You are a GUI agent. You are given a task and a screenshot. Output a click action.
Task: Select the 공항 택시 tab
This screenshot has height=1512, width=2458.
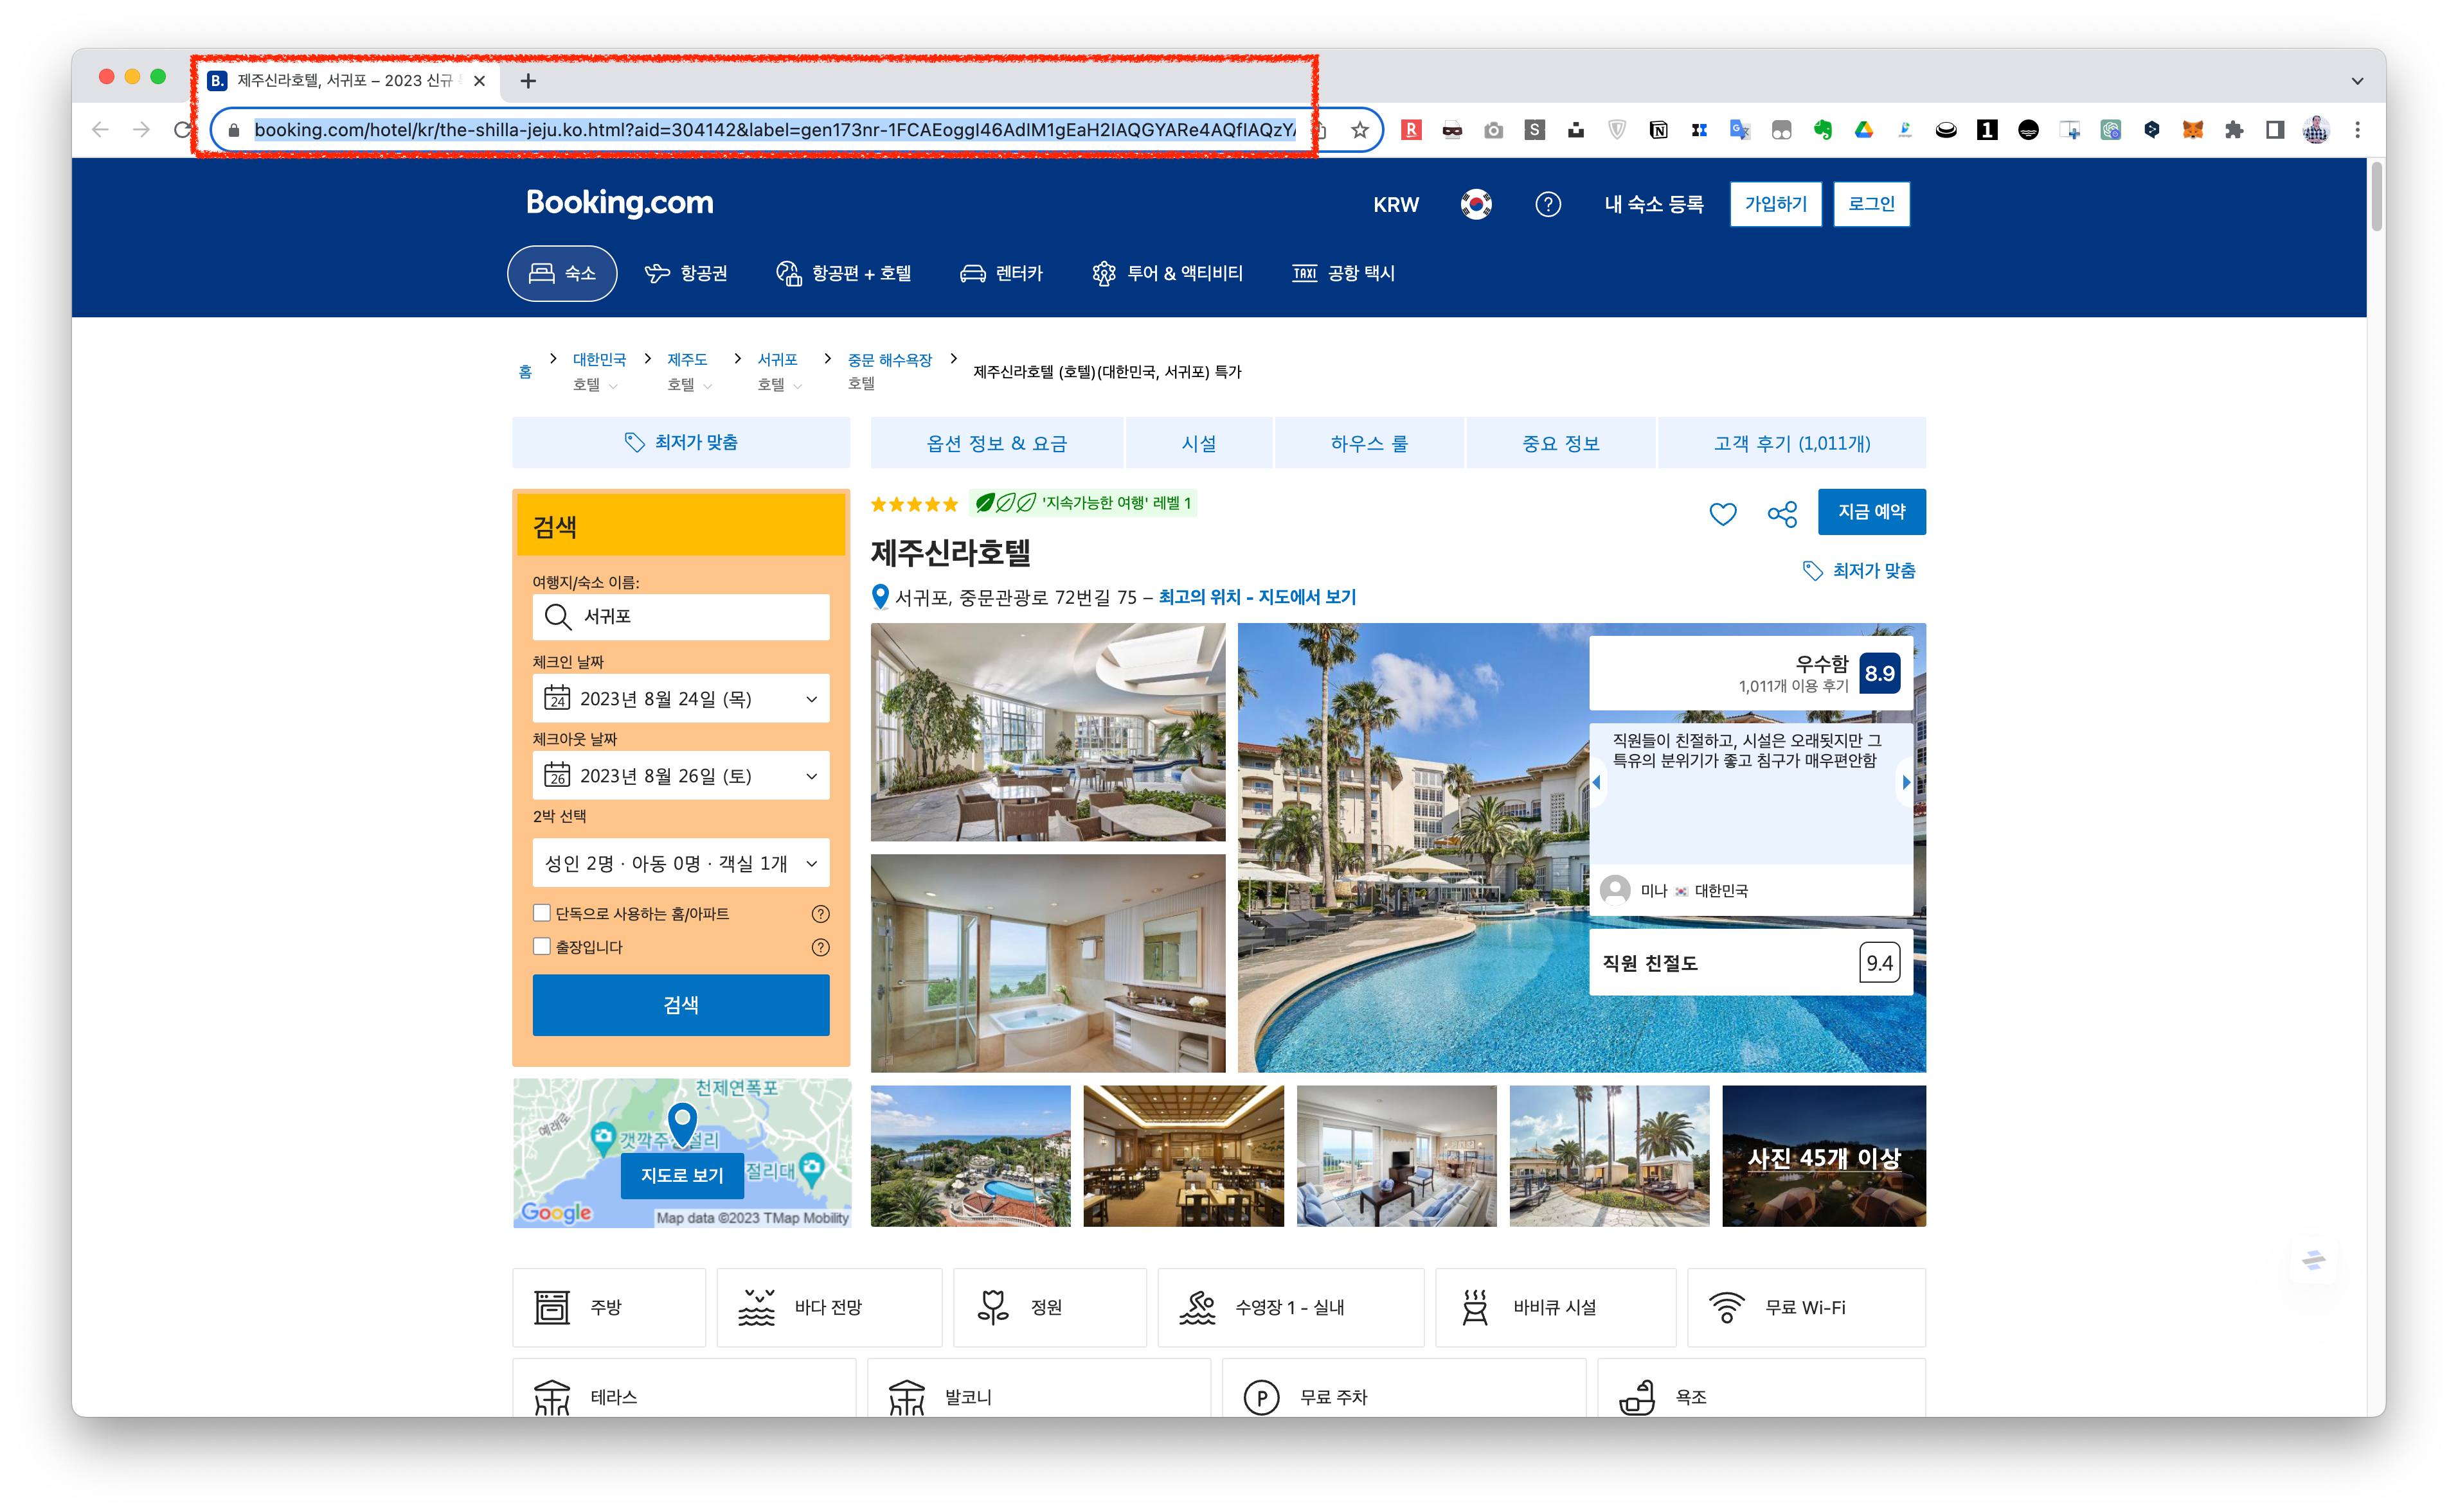point(1343,273)
